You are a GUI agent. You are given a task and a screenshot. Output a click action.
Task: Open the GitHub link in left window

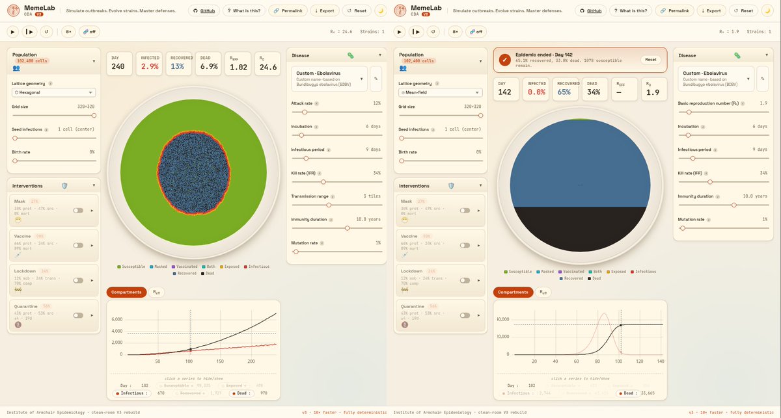tap(204, 10)
